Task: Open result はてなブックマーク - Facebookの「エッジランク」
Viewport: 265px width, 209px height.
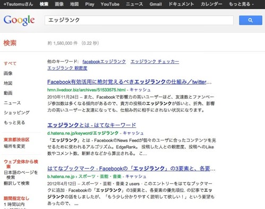Action: point(131,168)
